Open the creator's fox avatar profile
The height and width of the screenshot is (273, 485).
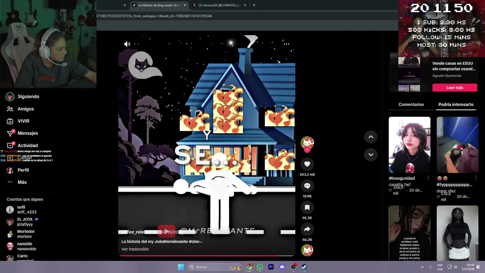307,142
